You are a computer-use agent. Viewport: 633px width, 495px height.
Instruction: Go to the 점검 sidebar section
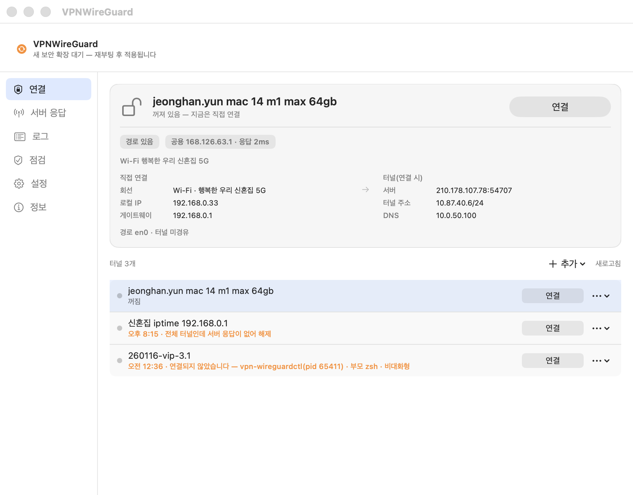49,160
